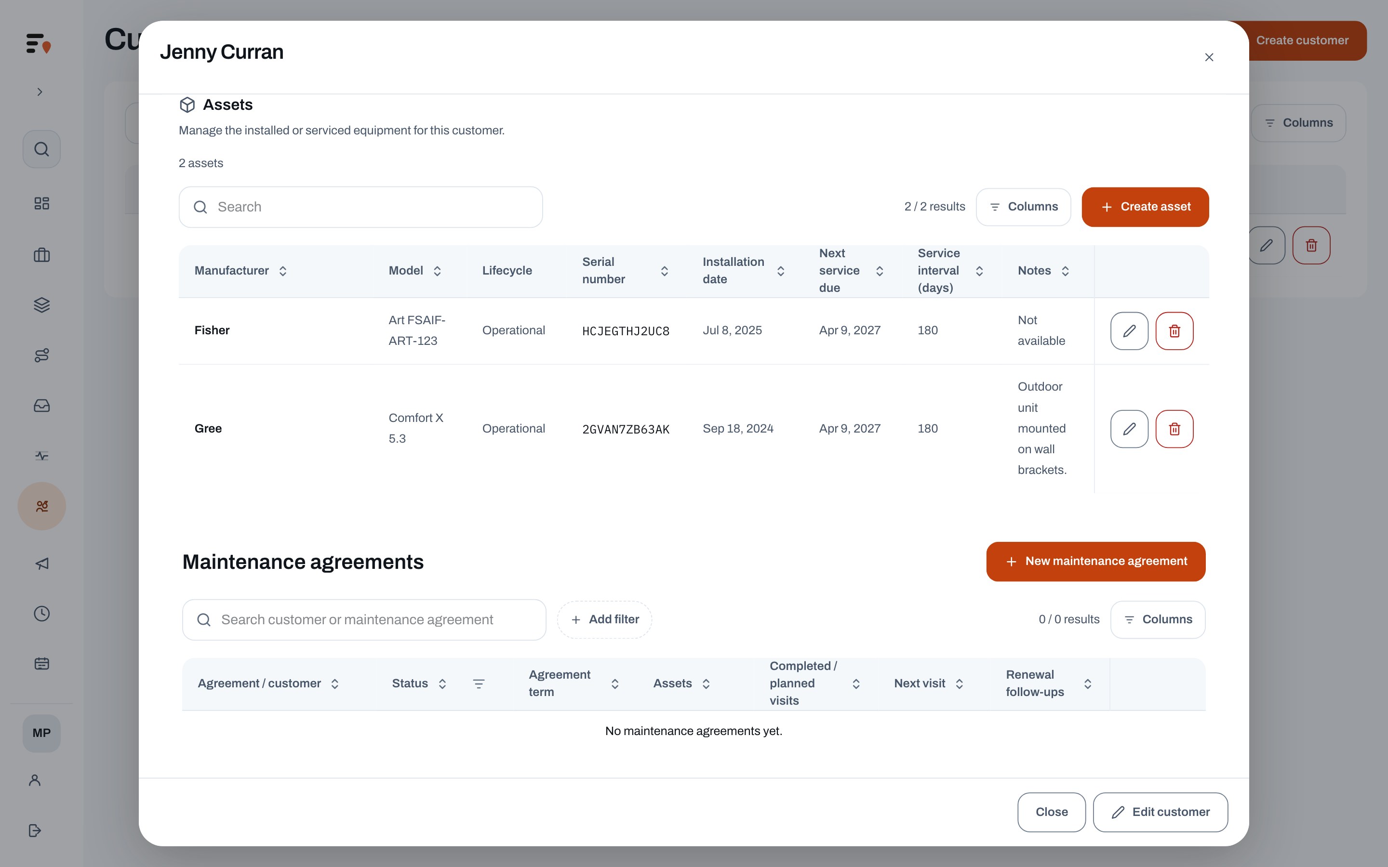This screenshot has width=1388, height=867.
Task: Open the dashboard grid icon in sidebar
Action: pyautogui.click(x=41, y=203)
